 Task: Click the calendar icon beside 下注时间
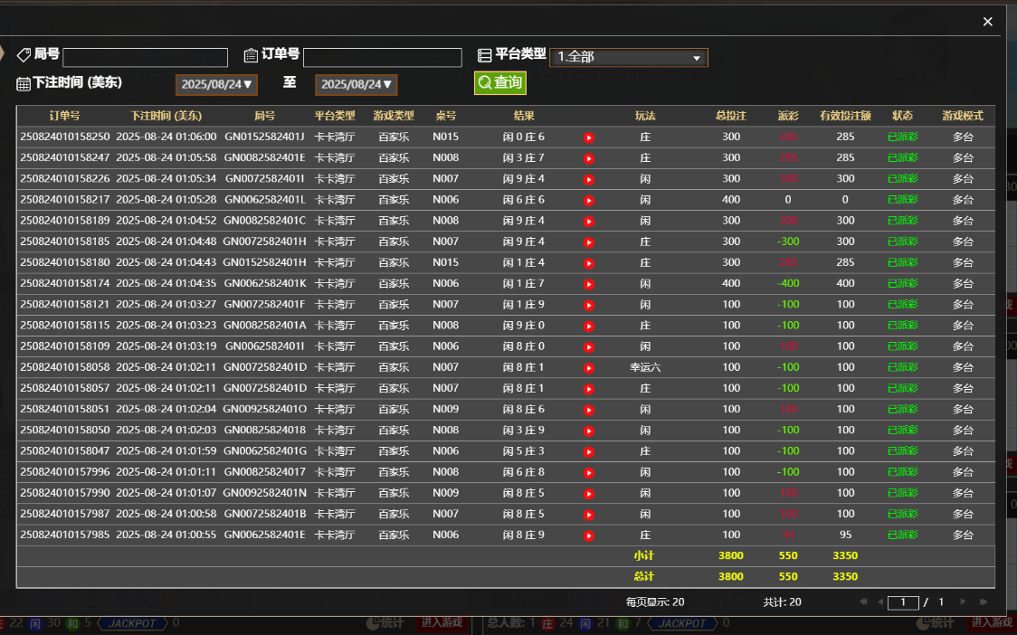tap(22, 82)
